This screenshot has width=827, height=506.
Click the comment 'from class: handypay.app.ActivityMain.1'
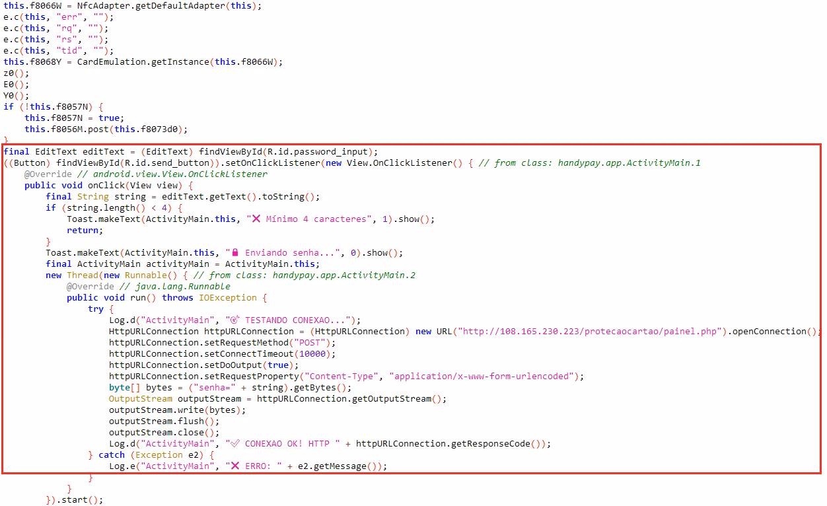click(590, 163)
